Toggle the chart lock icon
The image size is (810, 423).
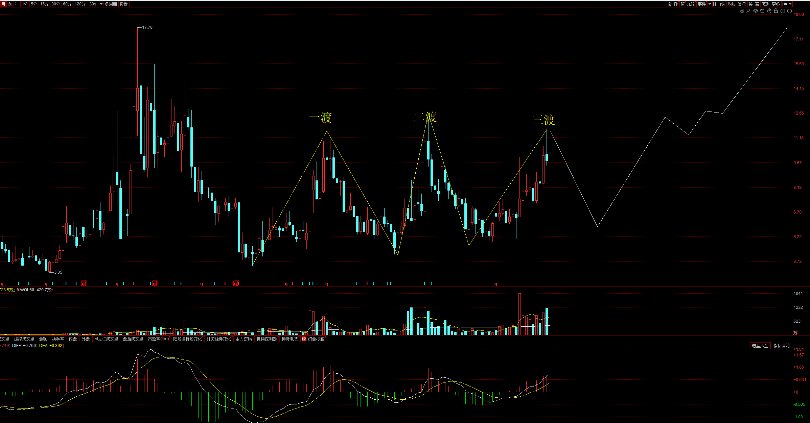point(776,11)
